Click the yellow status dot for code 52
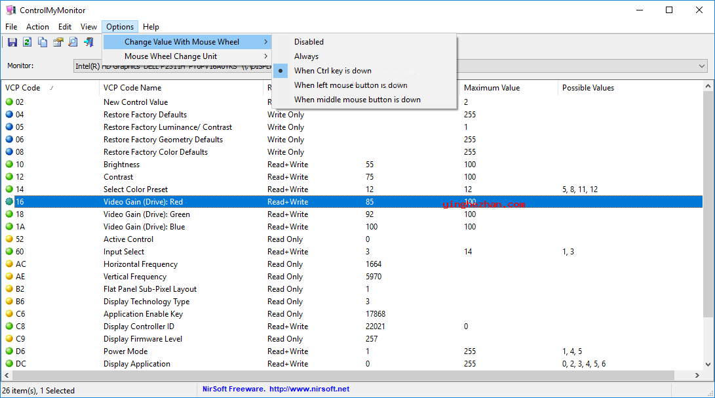Screen dimensions: 715x398 (x=9, y=239)
